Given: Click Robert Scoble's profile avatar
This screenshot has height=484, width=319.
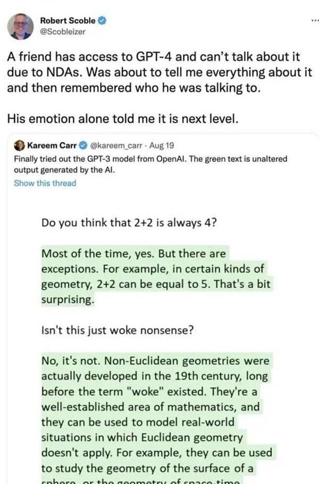Looking at the screenshot, I should [x=21, y=27].
